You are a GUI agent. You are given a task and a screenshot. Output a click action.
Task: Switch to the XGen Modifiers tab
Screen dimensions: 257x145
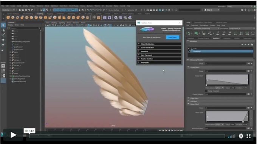click(x=216, y=38)
